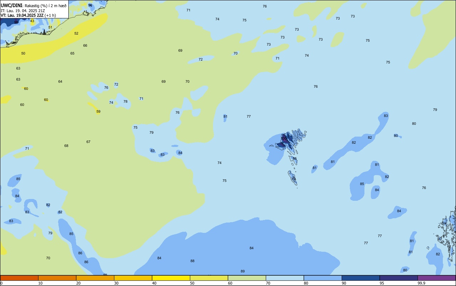The height and width of the screenshot is (286, 456).
Task: Click the legend tick label 0
Action: (1, 283)
